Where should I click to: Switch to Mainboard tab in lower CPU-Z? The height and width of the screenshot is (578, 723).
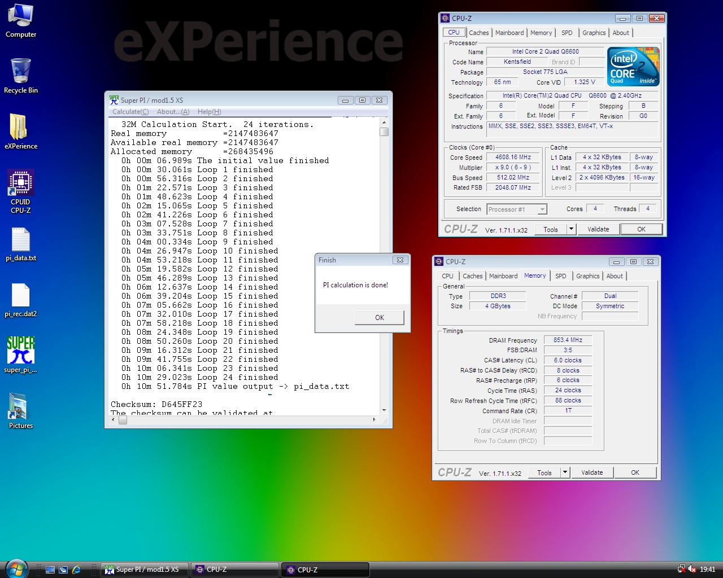(503, 276)
